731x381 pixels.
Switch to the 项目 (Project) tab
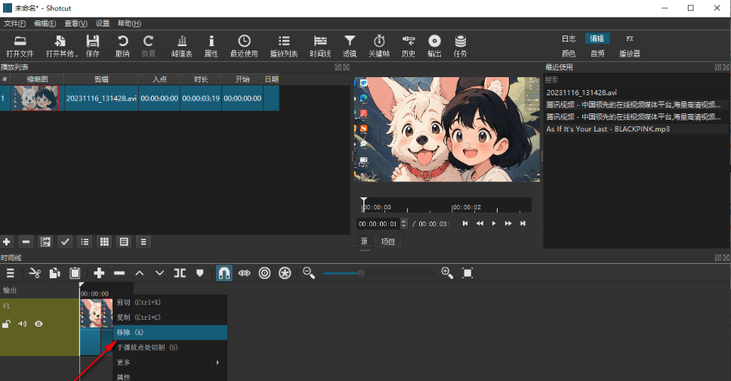point(388,242)
